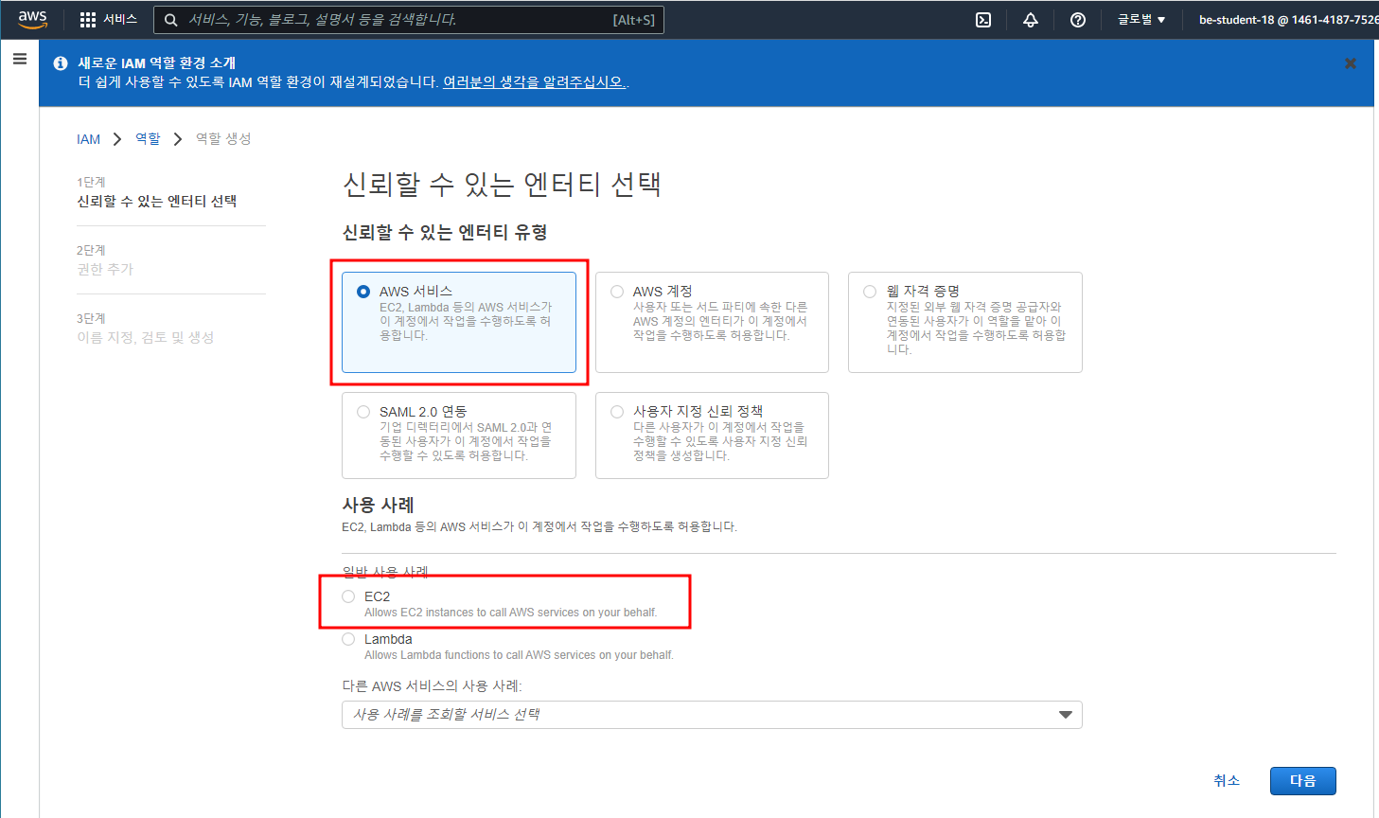Go to IAM breadcrumb link
This screenshot has width=1379, height=818.
pyautogui.click(x=88, y=139)
